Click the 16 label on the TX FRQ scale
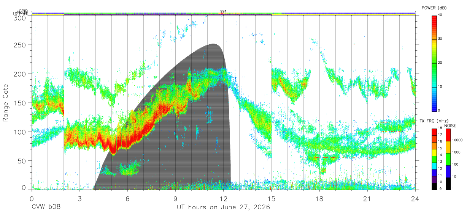This screenshot has height=215, width=467. pyautogui.click(x=440, y=141)
